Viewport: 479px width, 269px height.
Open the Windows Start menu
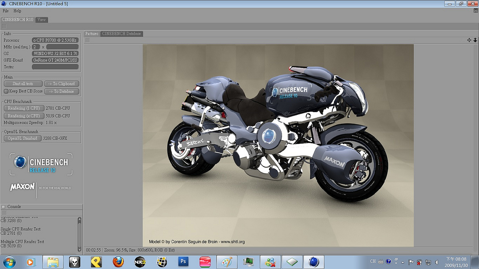(x=9, y=262)
